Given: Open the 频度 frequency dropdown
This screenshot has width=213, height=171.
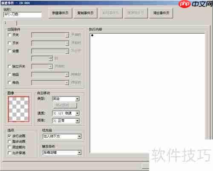Looking at the screenshot, I should click(66, 121).
